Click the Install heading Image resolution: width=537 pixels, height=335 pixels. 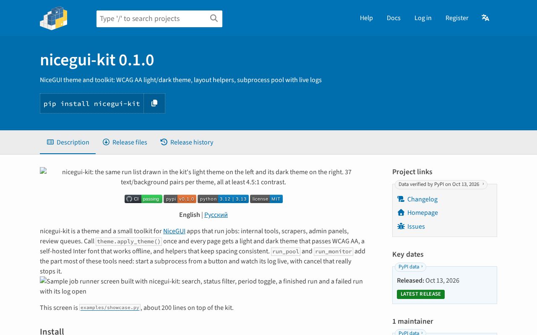(x=52, y=331)
